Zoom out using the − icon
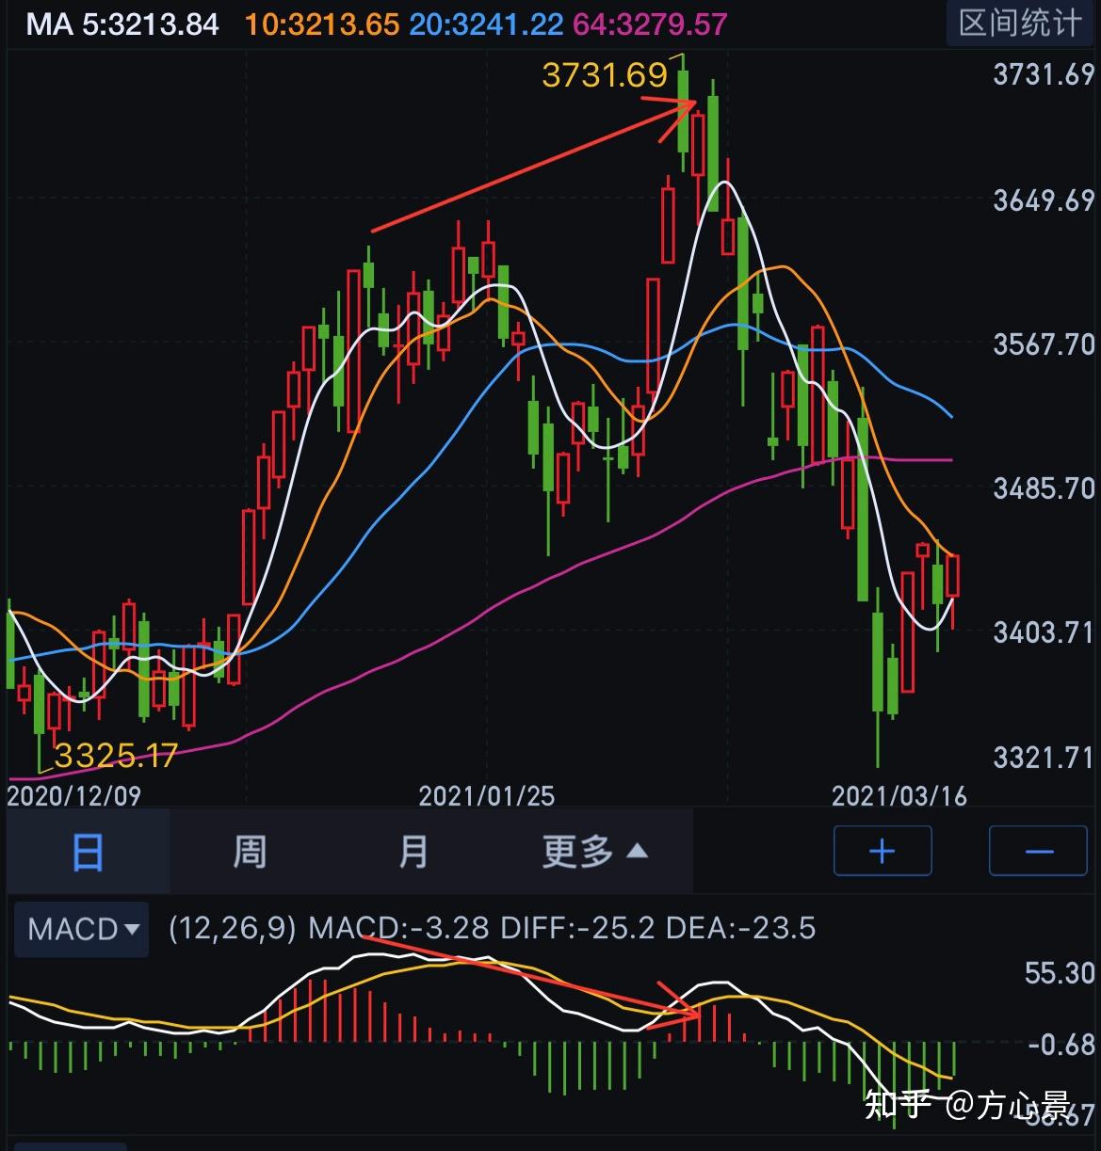 coord(1037,850)
